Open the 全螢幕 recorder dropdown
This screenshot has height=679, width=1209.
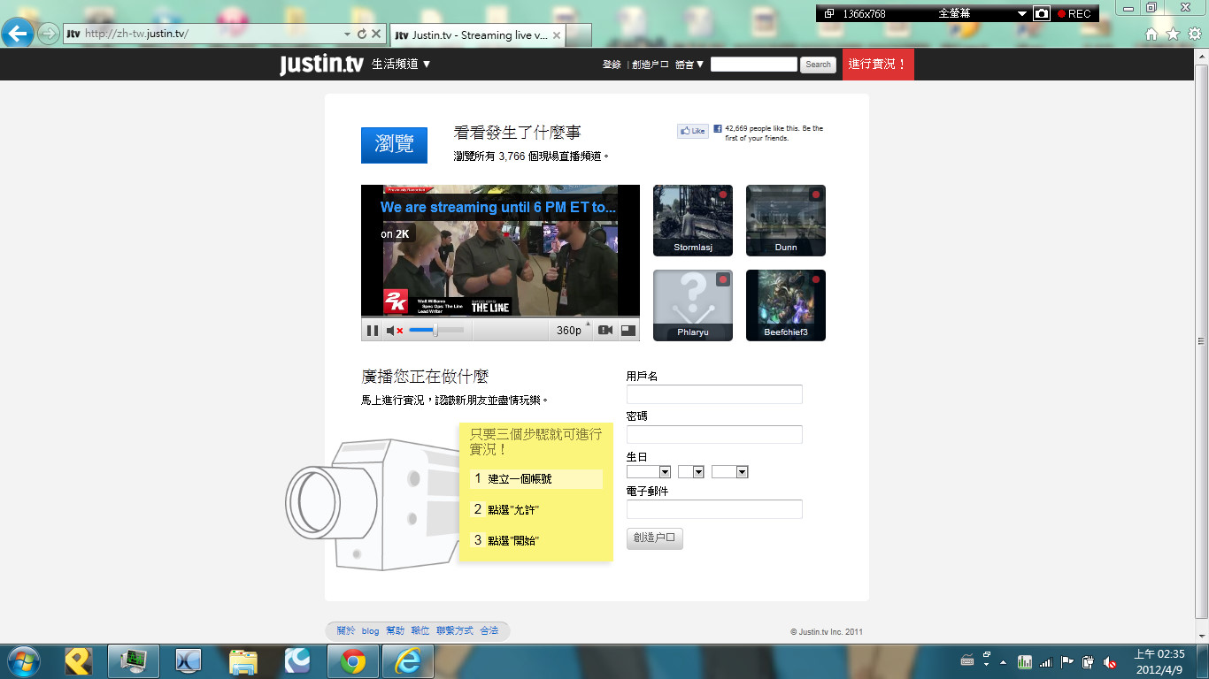[x=1022, y=14]
